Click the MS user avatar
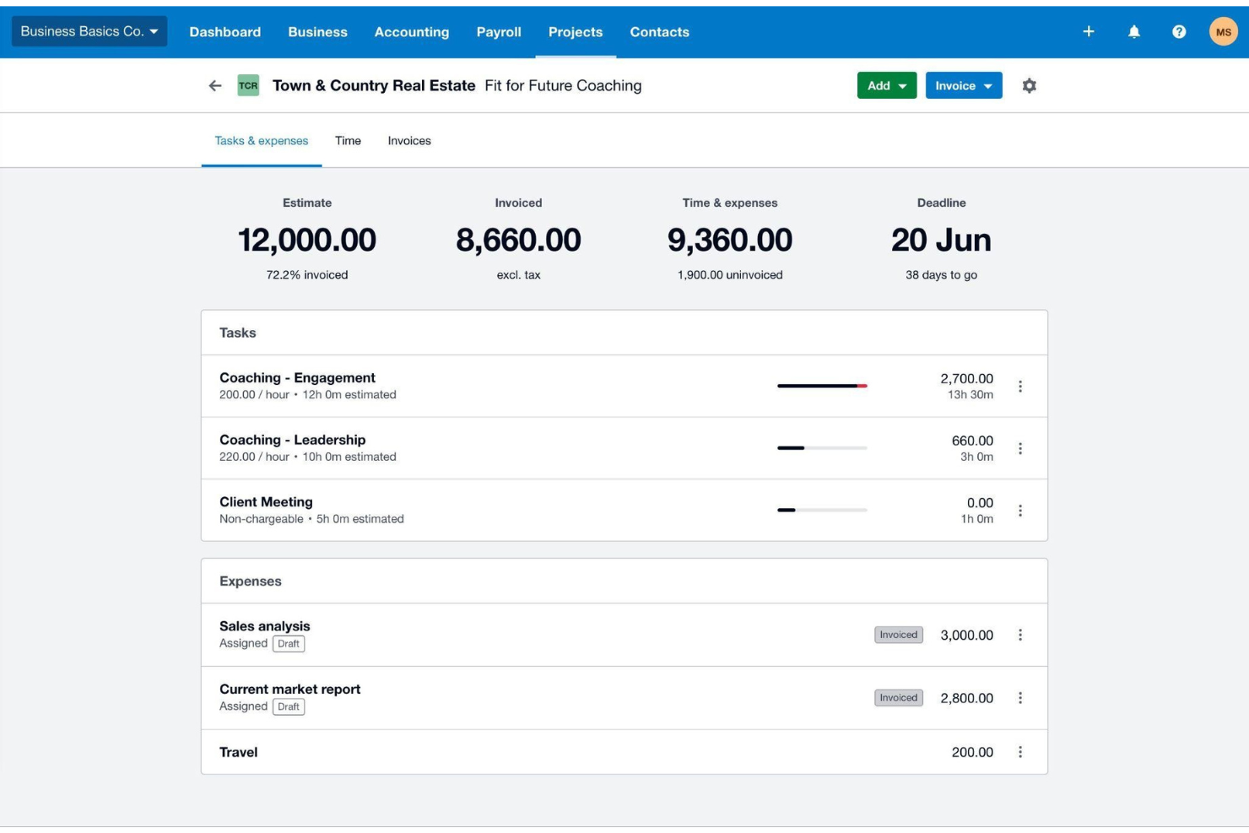Screen dimensions: 1249x833 [1223, 31]
